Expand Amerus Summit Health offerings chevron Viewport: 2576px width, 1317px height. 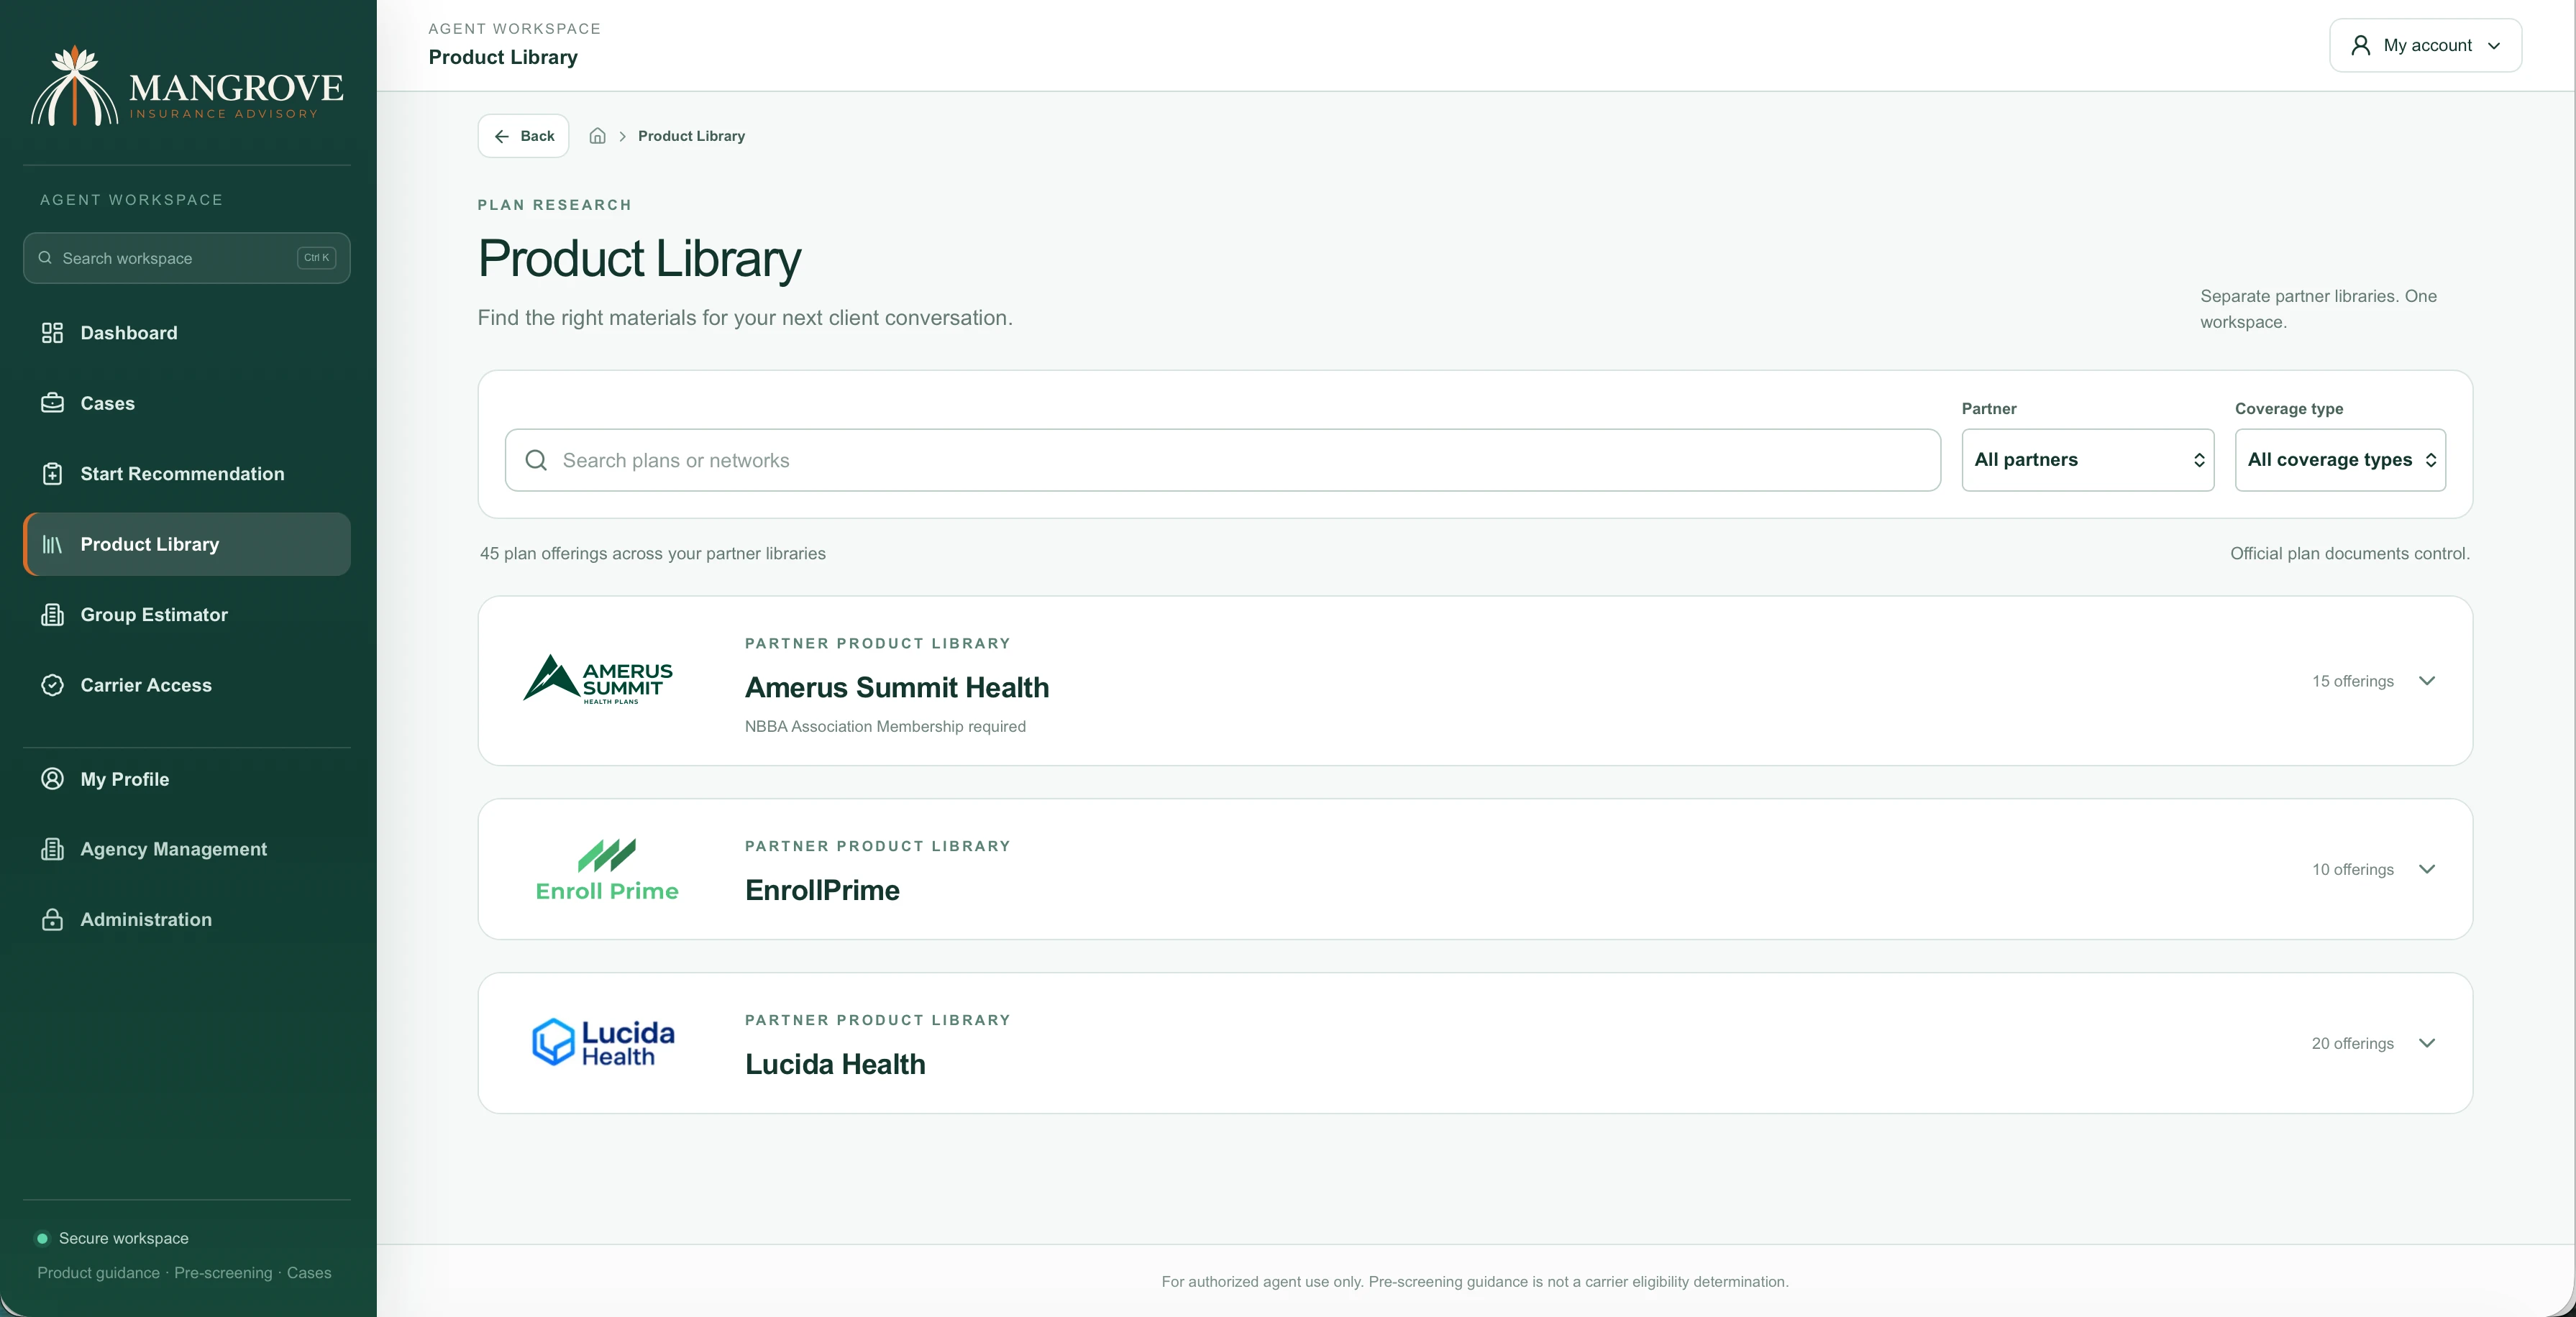coord(2427,681)
